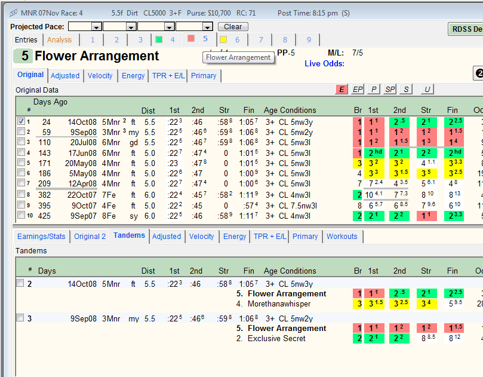The image size is (483, 377).
Task: Toggle the E running style filter
Action: [342, 90]
